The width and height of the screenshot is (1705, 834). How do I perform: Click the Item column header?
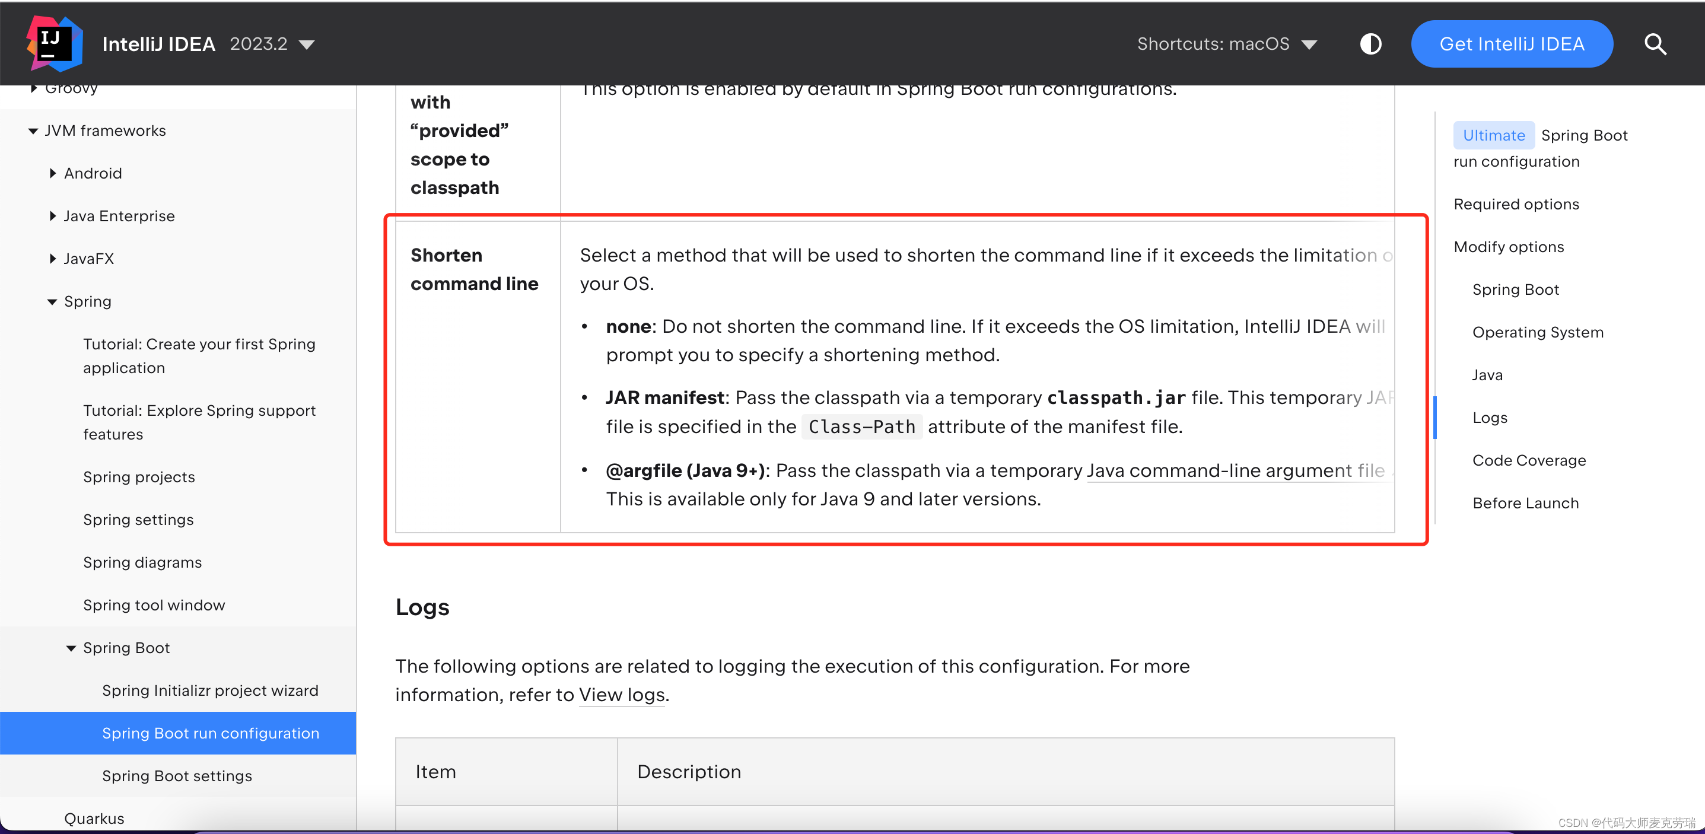(506, 772)
